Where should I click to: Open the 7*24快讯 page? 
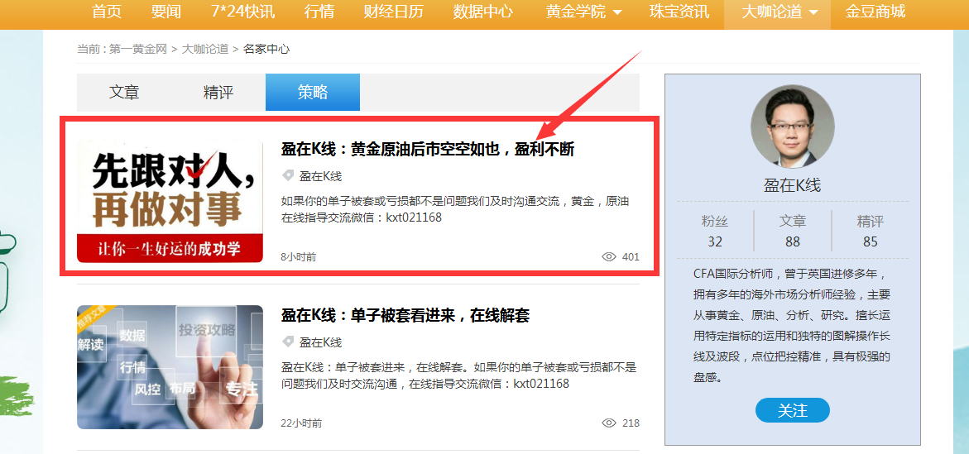click(242, 11)
